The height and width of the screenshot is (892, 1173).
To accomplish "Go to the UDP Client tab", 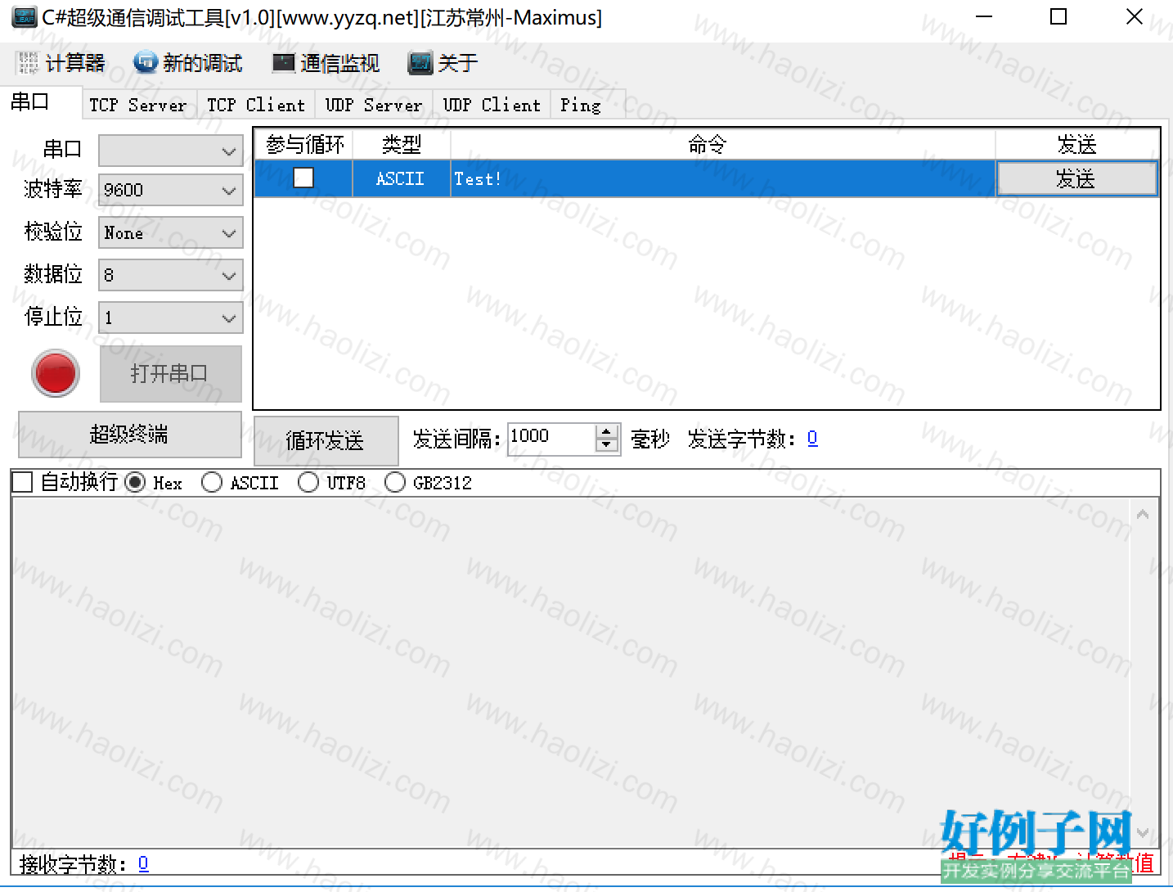I will click(x=492, y=105).
